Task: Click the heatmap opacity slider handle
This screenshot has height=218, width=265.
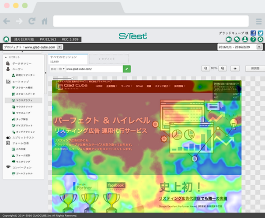Action: pos(72,79)
